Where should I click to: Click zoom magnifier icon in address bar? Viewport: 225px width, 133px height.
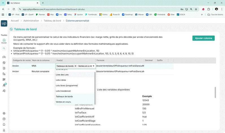(x=191, y=9)
